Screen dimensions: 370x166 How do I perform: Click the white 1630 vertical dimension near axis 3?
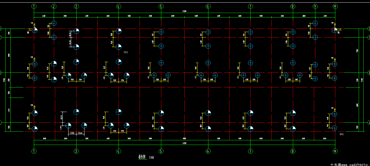pyautogui.click(x=70, y=42)
